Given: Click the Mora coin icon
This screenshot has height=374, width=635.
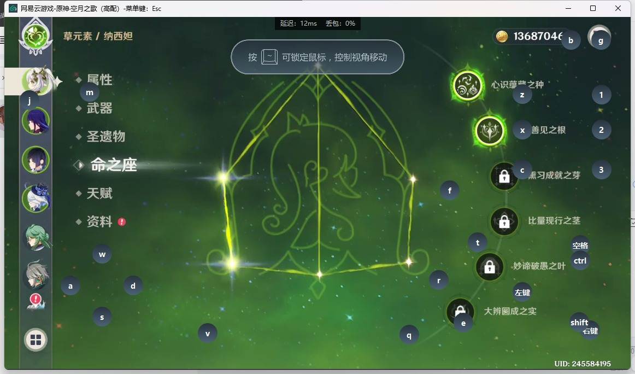Looking at the screenshot, I should [x=502, y=37].
